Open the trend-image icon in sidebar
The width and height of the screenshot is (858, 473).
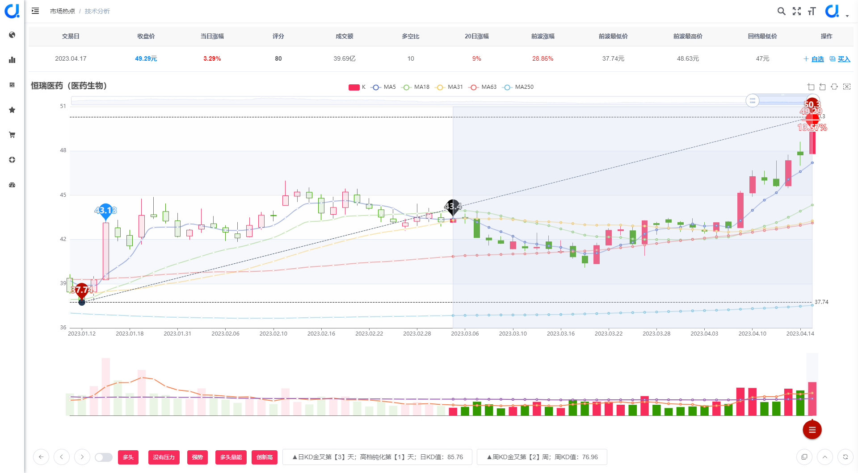12,85
